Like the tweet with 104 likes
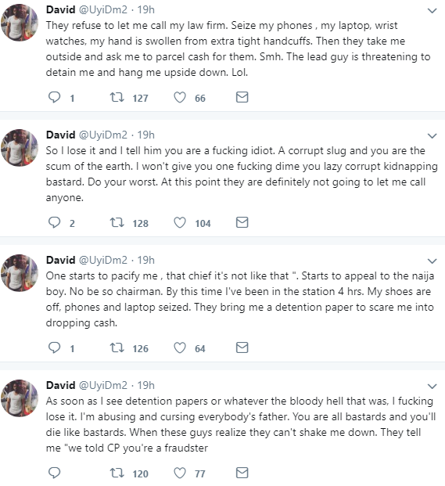Image resolution: width=445 pixels, height=486 pixels. point(180,222)
